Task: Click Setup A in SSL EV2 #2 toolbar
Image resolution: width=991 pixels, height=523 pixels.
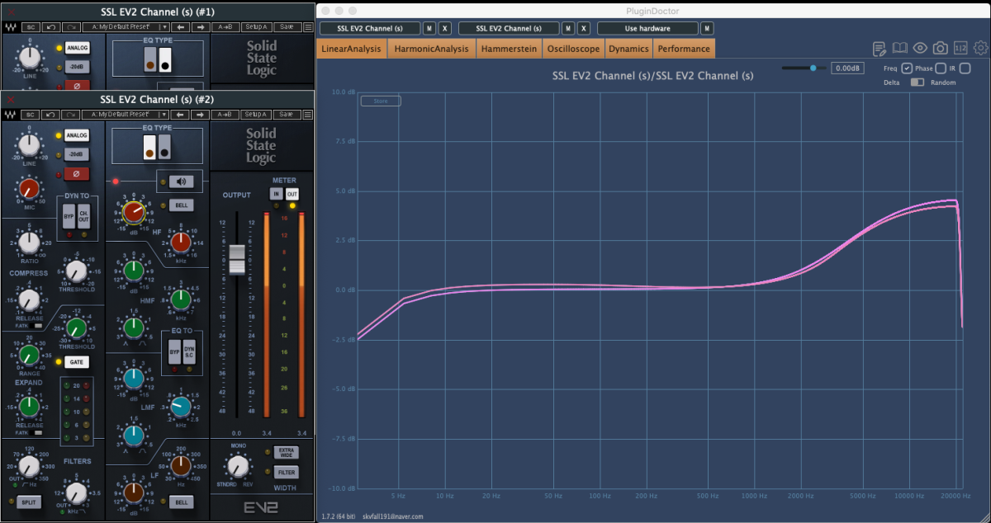Action: point(255,115)
